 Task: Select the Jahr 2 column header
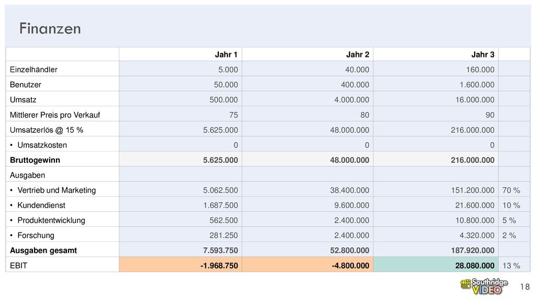pos(358,54)
